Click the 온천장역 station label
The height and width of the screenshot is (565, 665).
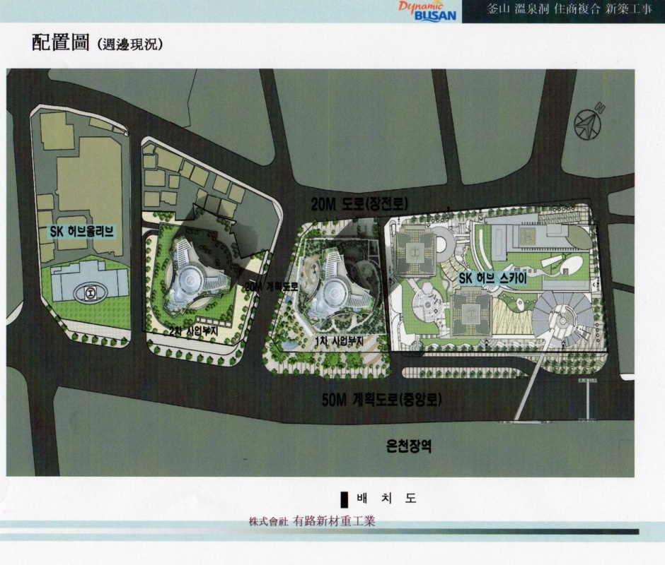pyautogui.click(x=409, y=446)
